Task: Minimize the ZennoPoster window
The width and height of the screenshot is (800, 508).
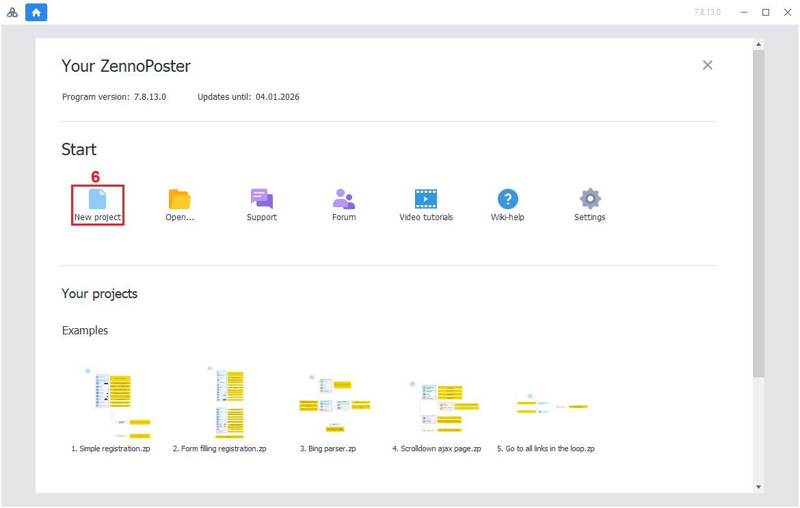Action: (x=744, y=12)
